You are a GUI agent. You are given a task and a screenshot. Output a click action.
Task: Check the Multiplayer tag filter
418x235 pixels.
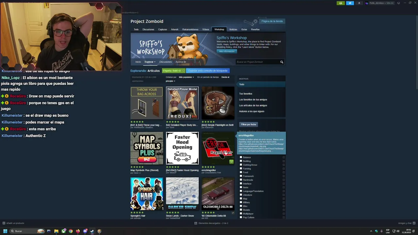click(241, 213)
